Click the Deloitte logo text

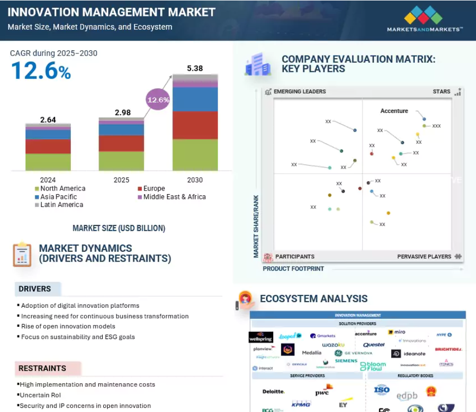tap(273, 391)
